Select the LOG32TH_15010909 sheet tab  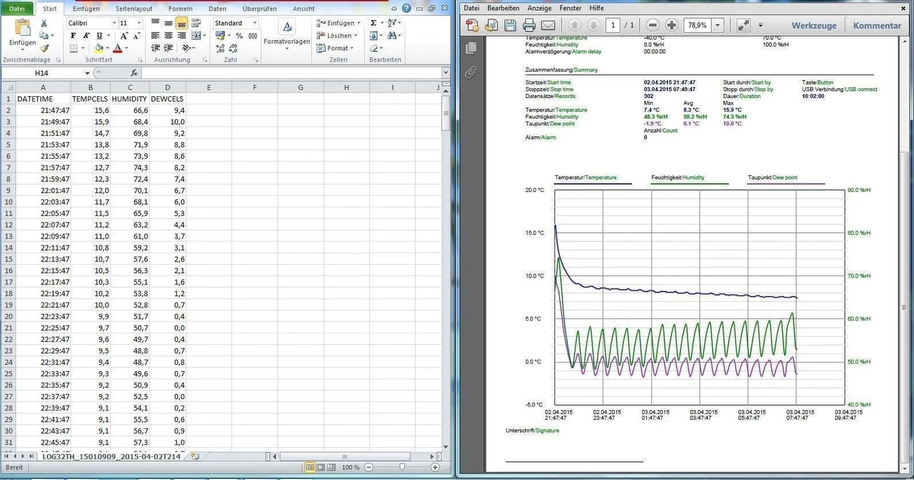(x=111, y=456)
